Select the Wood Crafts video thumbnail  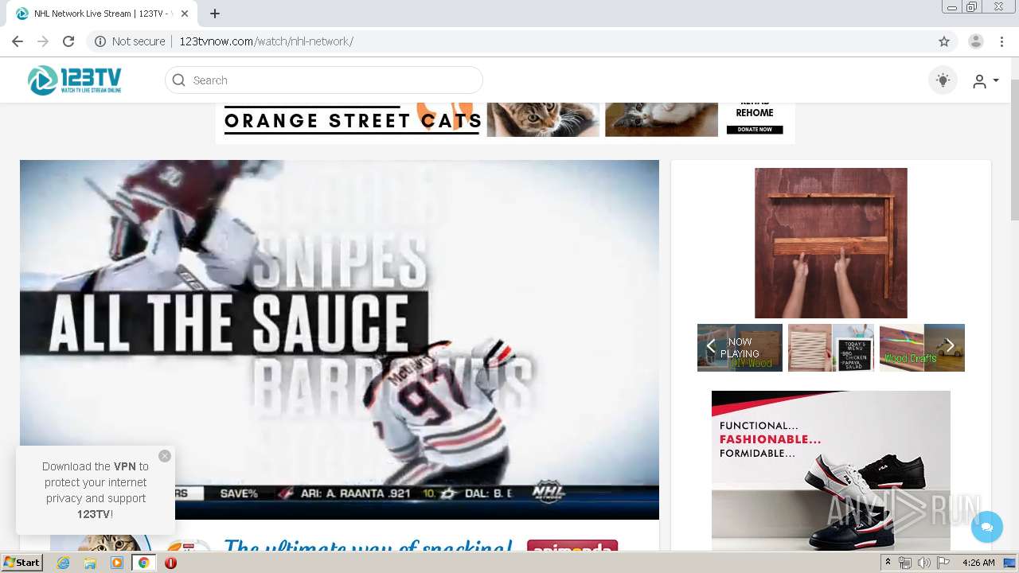click(x=922, y=348)
